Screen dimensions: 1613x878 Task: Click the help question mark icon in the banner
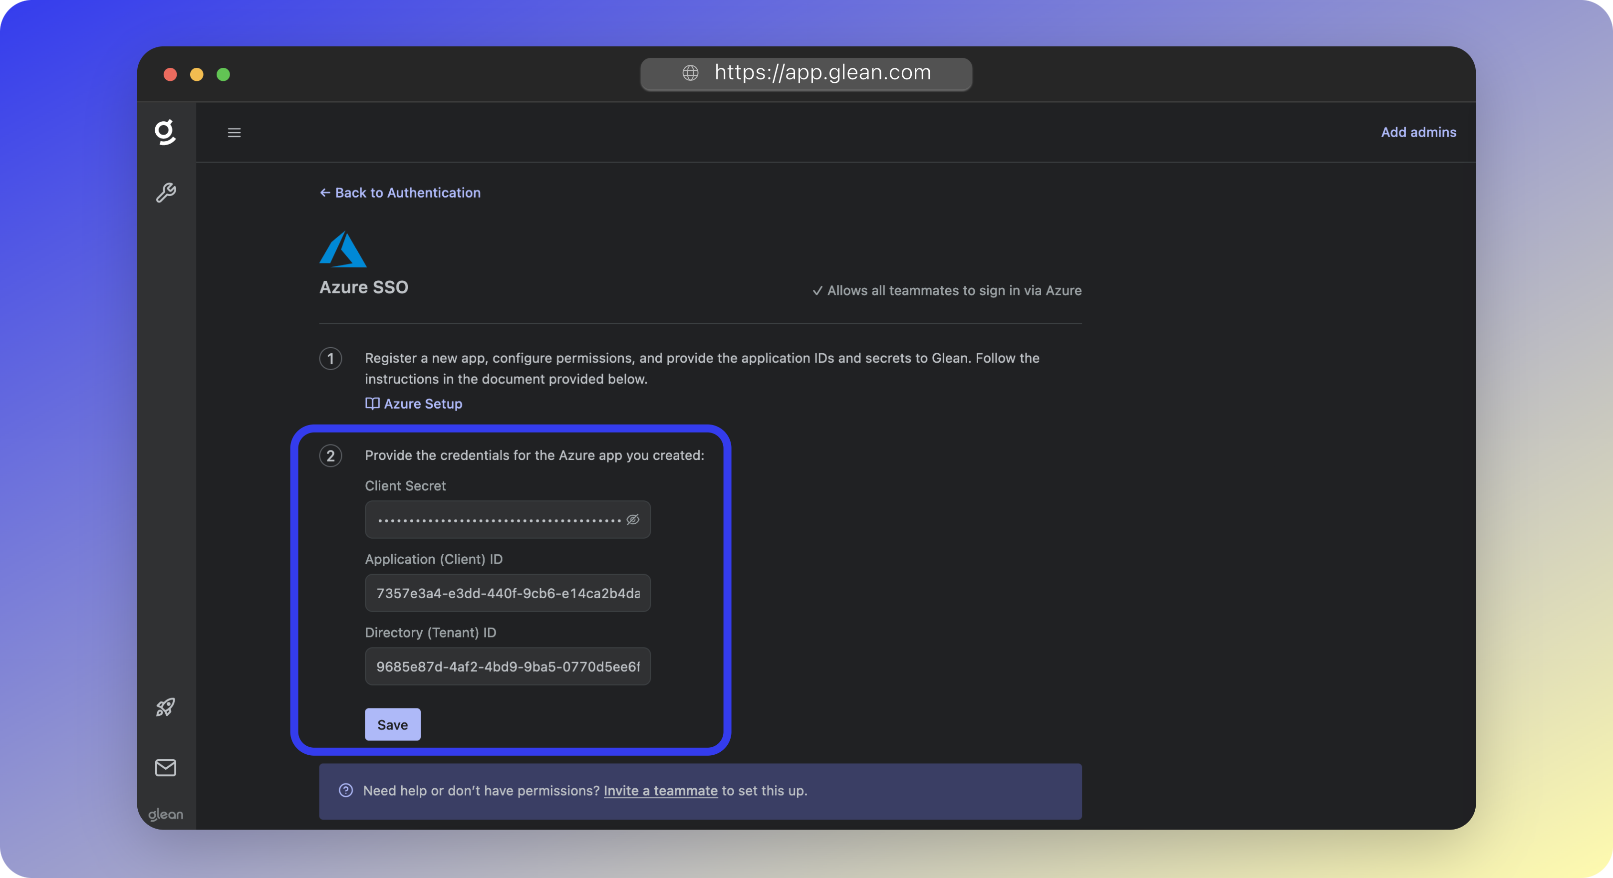tap(346, 790)
